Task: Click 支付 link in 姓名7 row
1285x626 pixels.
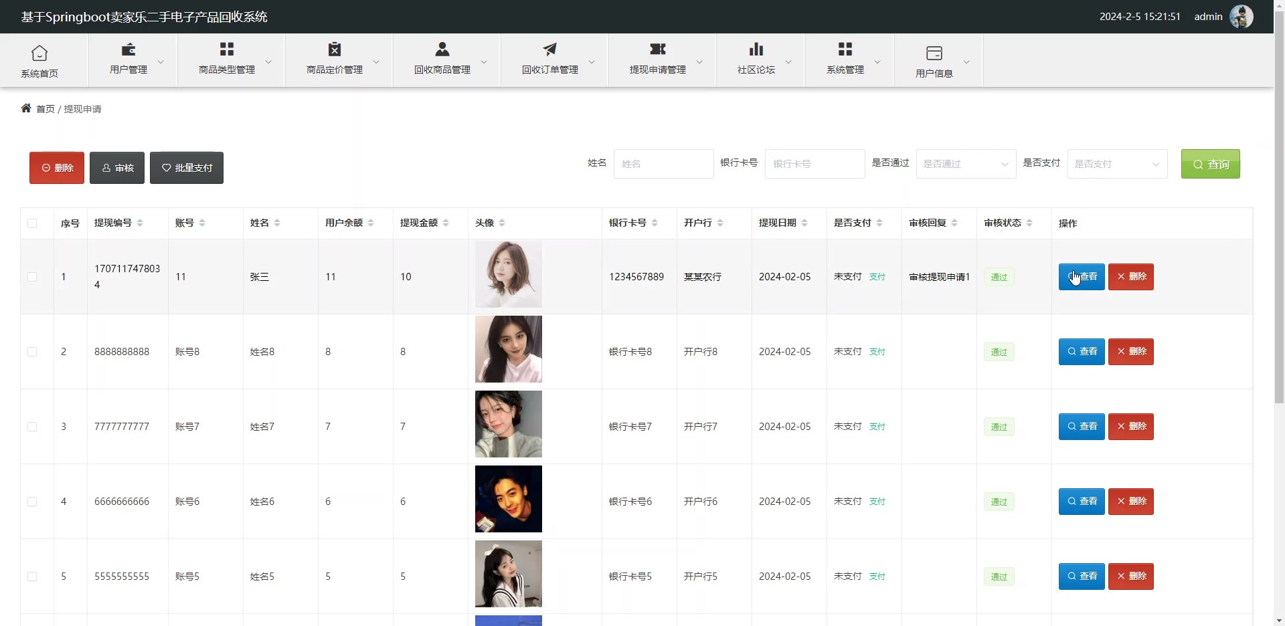Action: [x=877, y=427]
